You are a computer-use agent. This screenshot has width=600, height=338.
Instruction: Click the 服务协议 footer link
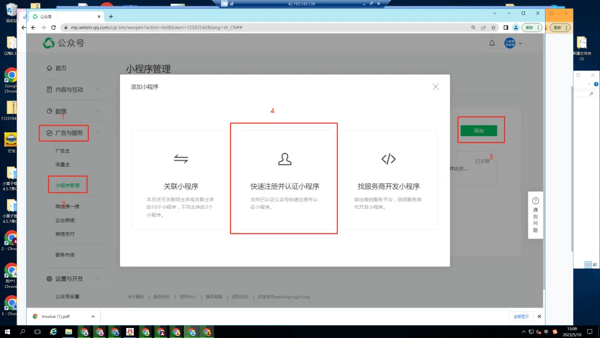point(162,297)
